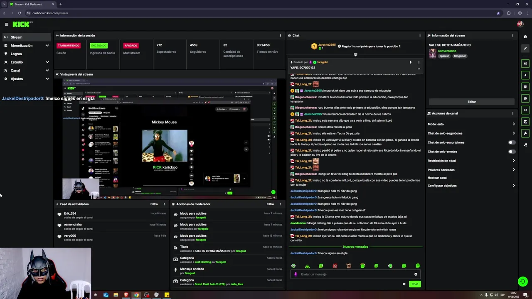Open the three-dot menu of Feed de actividades
Viewport: 532px width, 299px height.
164,204
